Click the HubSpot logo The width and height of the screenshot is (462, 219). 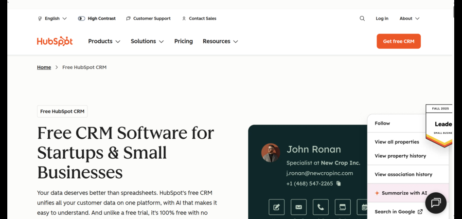(x=55, y=41)
